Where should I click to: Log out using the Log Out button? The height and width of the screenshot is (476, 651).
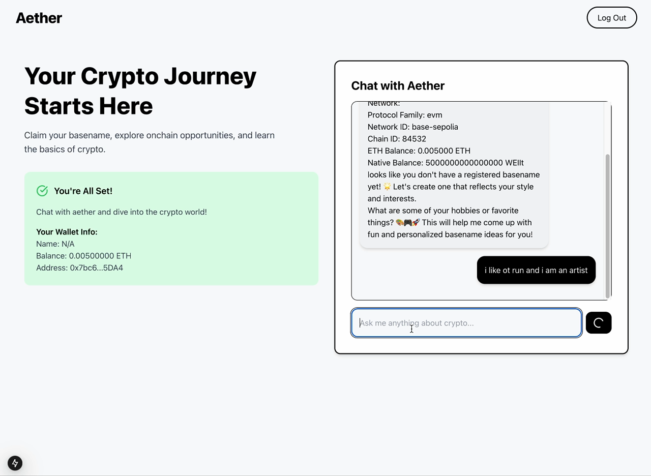611,18
